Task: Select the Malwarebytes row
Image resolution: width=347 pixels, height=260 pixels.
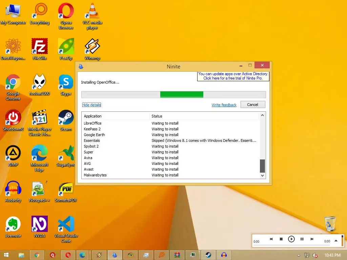Action: click(x=170, y=175)
